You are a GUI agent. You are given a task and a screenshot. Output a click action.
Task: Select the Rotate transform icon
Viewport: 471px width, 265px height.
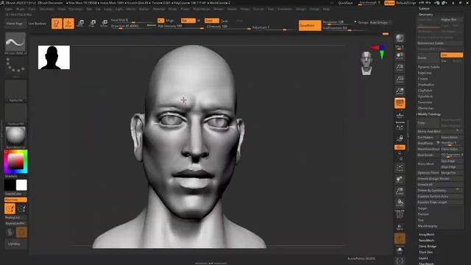(104, 24)
